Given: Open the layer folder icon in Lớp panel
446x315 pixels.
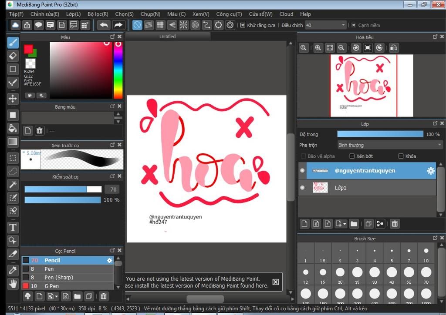Looking at the screenshot, I should (x=354, y=224).
